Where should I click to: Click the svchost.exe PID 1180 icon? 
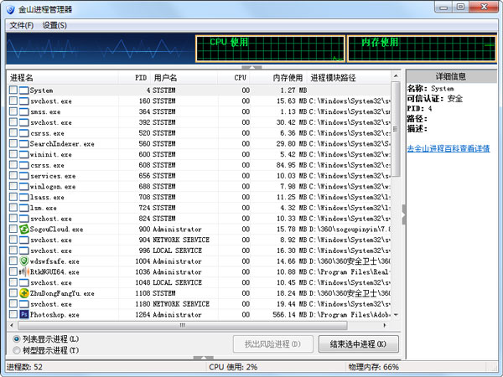[x=23, y=304]
